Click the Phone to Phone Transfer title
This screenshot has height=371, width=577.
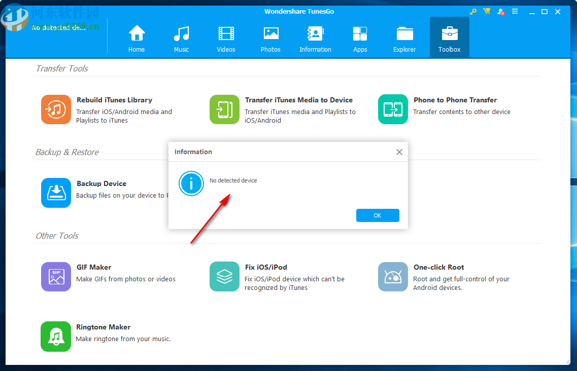tap(455, 100)
